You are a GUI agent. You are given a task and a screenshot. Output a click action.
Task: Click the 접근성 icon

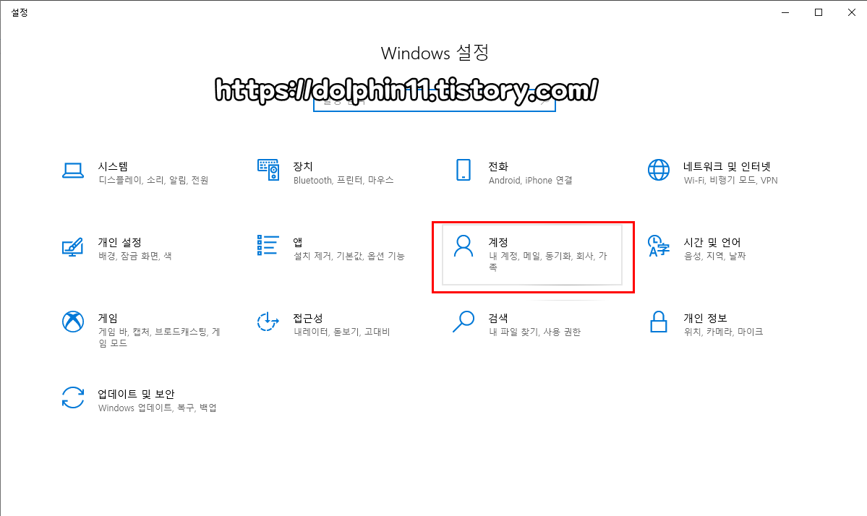coord(268,322)
